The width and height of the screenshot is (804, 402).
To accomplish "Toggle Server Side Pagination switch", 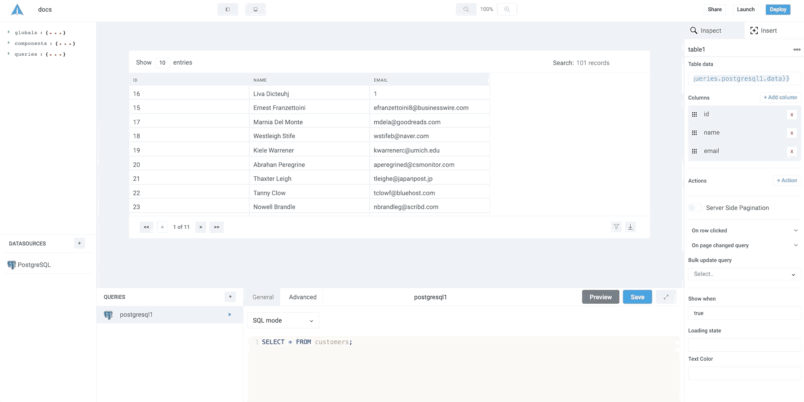I will [x=695, y=208].
